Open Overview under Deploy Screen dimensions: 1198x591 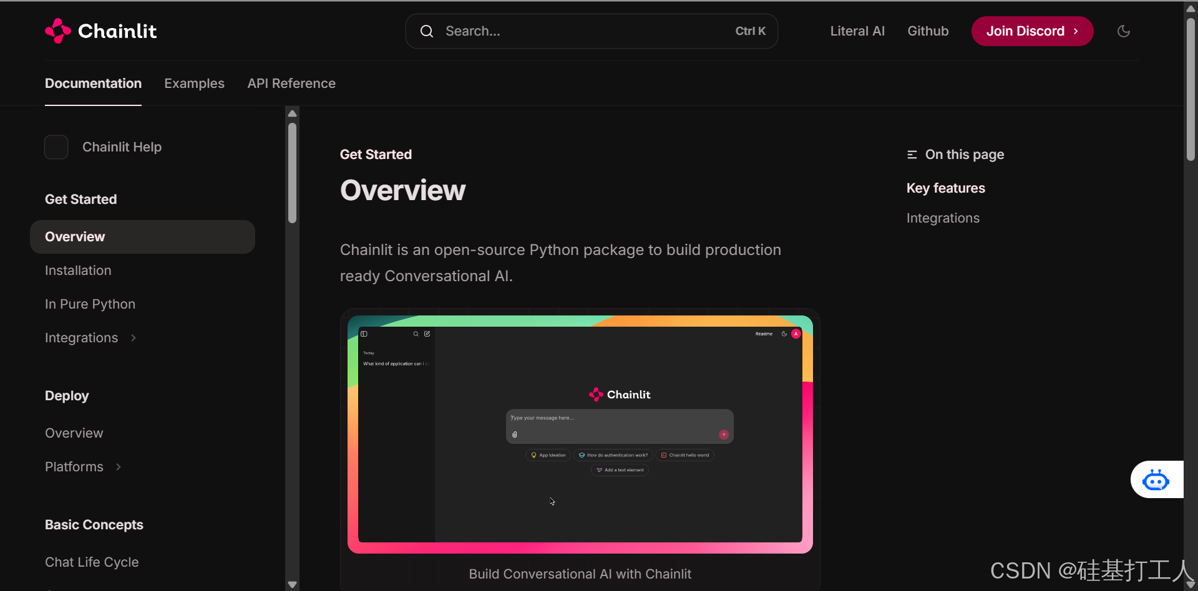pos(74,433)
